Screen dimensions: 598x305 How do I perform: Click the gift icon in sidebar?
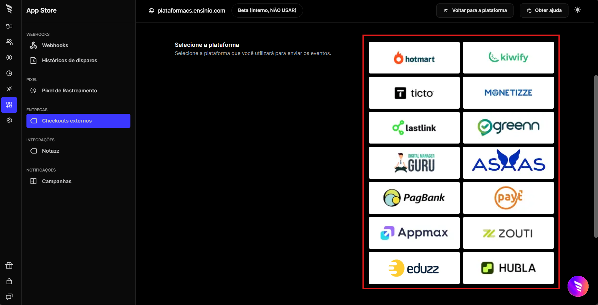tap(9, 265)
